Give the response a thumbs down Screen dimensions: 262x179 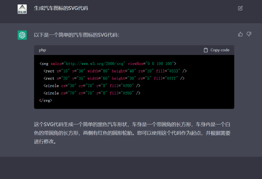(x=249, y=34)
